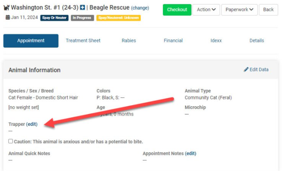Select the Appointment tab
The height and width of the screenshot is (171, 282).
click(31, 41)
